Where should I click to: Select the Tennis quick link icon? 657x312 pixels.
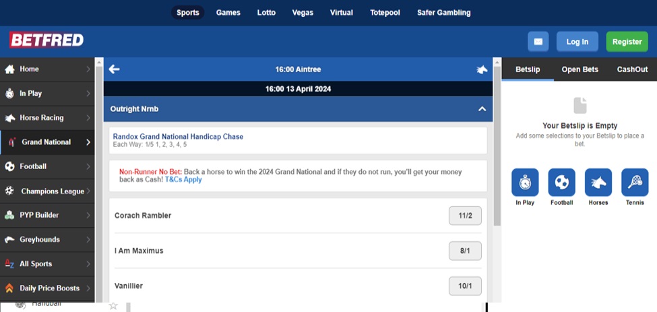(x=634, y=182)
